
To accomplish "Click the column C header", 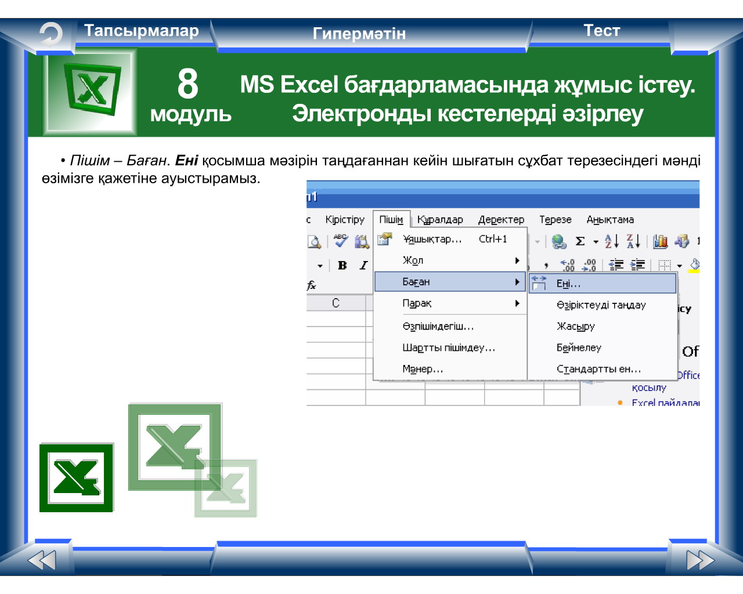I will (x=336, y=303).
